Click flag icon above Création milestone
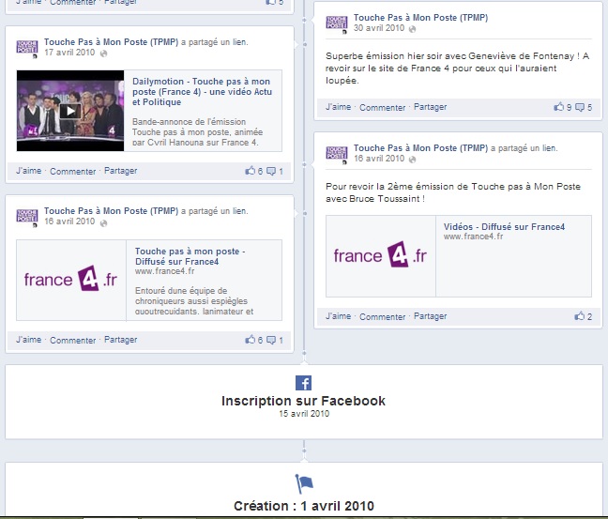The image size is (608, 519). (x=304, y=483)
